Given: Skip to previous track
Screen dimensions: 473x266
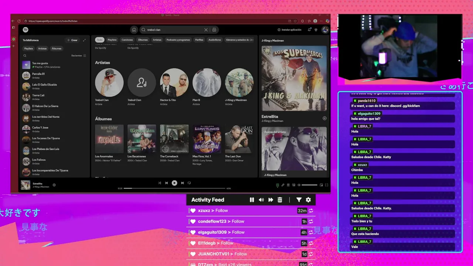Looking at the screenshot, I should tap(167, 183).
